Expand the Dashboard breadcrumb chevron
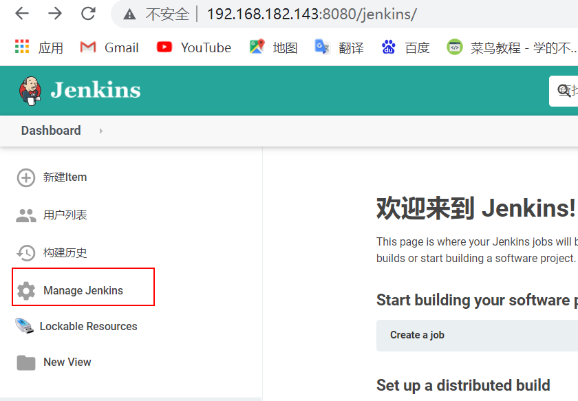The image size is (578, 401). tap(100, 130)
